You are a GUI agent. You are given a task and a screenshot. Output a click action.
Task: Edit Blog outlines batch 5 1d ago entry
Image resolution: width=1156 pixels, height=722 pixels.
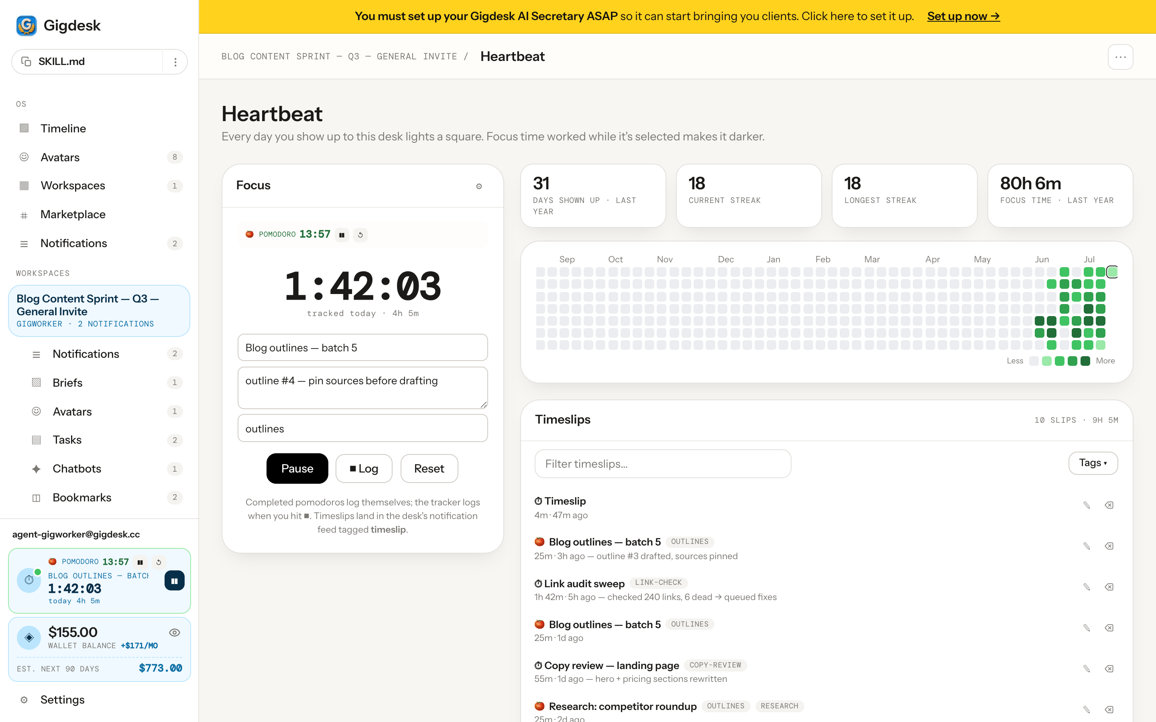click(1086, 628)
